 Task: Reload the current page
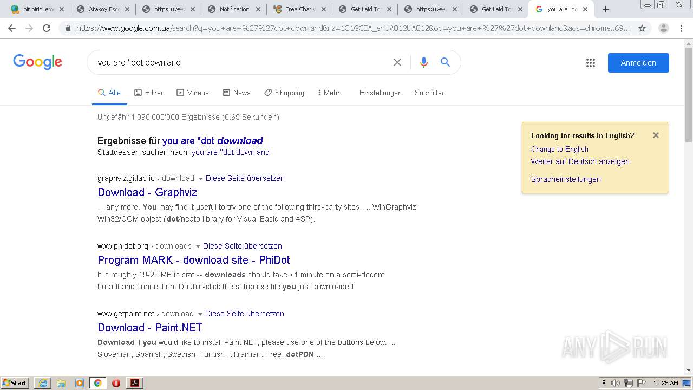click(47, 28)
